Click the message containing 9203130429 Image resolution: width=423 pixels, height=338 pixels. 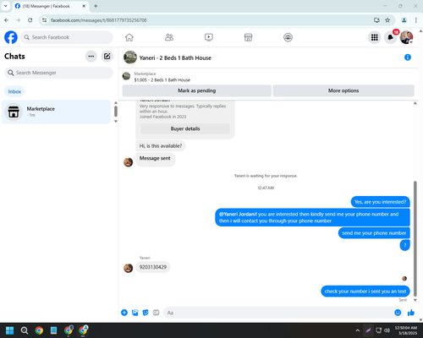click(x=153, y=267)
